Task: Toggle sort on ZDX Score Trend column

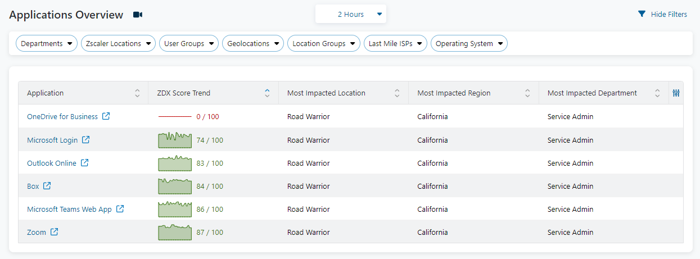Action: (x=267, y=93)
